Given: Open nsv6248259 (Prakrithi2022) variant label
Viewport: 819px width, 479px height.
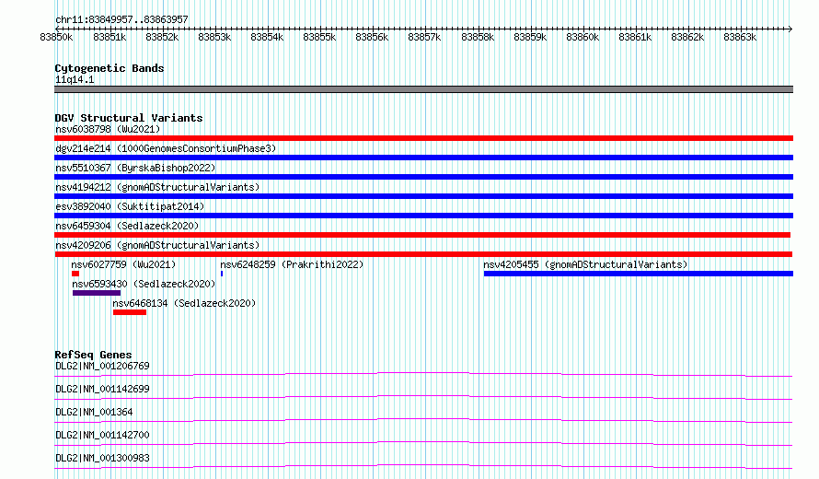Looking at the screenshot, I should click(x=292, y=264).
